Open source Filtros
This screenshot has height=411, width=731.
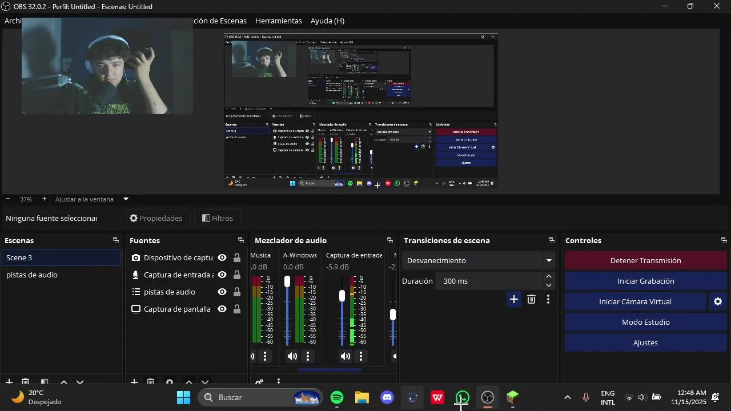tap(218, 218)
